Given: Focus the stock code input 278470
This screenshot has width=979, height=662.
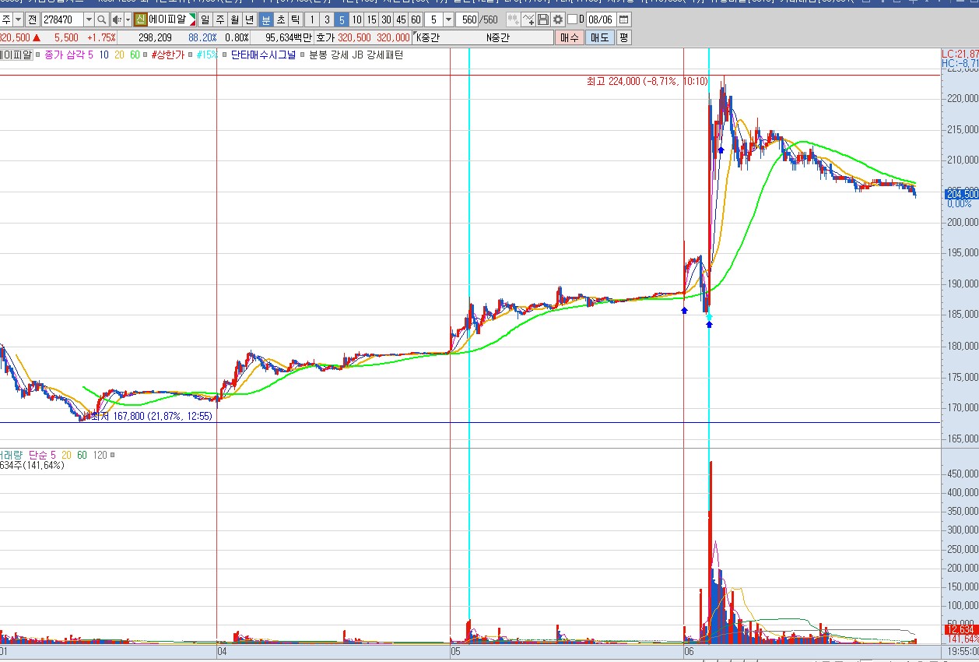Looking at the screenshot, I should point(61,19).
